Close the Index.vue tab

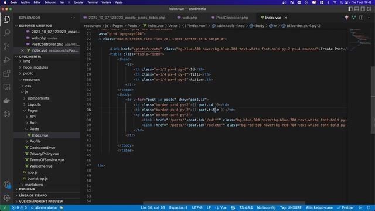(x=286, y=18)
